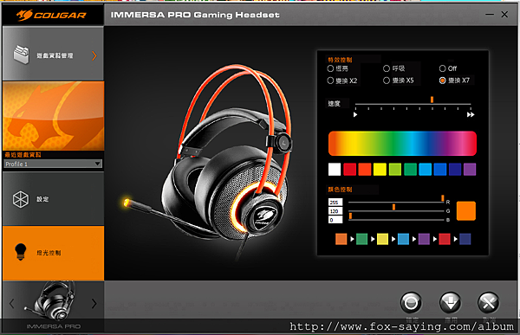The width and height of the screenshot is (520, 335).
Task: Open the Profile 1 dropdown
Action: 53,164
